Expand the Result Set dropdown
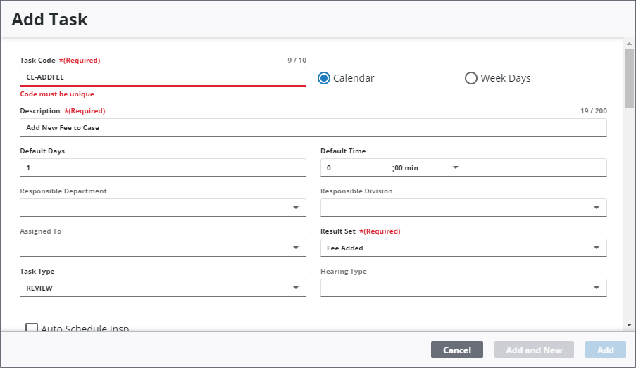This screenshot has height=368, width=636. tap(596, 248)
